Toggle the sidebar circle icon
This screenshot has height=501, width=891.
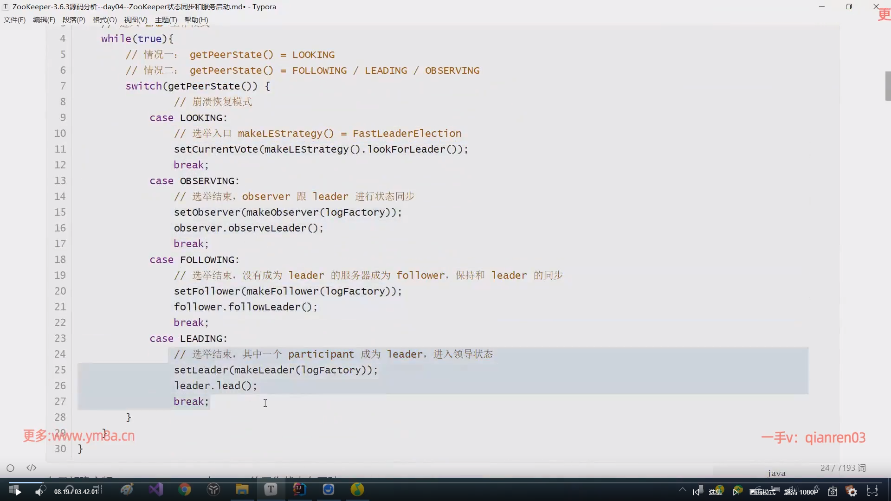pos(10,468)
